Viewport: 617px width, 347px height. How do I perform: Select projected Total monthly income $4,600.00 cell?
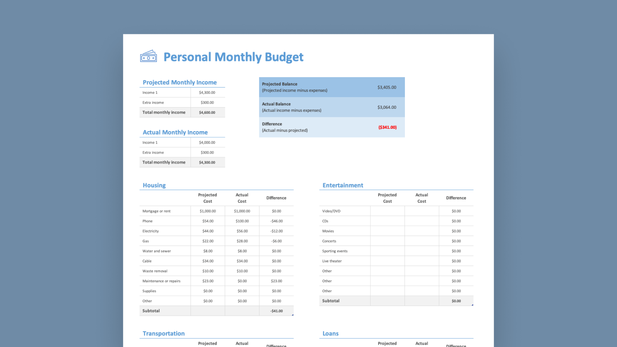207,113
